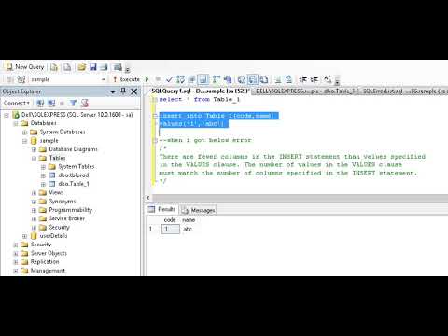Open the Object Explorer window position dropdown arrow
The image size is (448, 336).
tap(113, 91)
